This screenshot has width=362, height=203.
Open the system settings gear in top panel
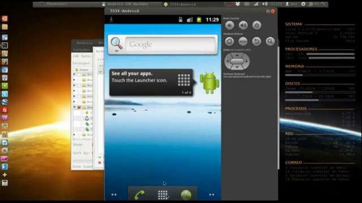pyautogui.click(x=303, y=4)
